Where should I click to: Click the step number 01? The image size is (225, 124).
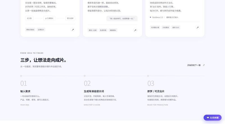coord(24,84)
